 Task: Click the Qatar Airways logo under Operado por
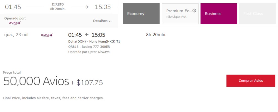(15, 23)
